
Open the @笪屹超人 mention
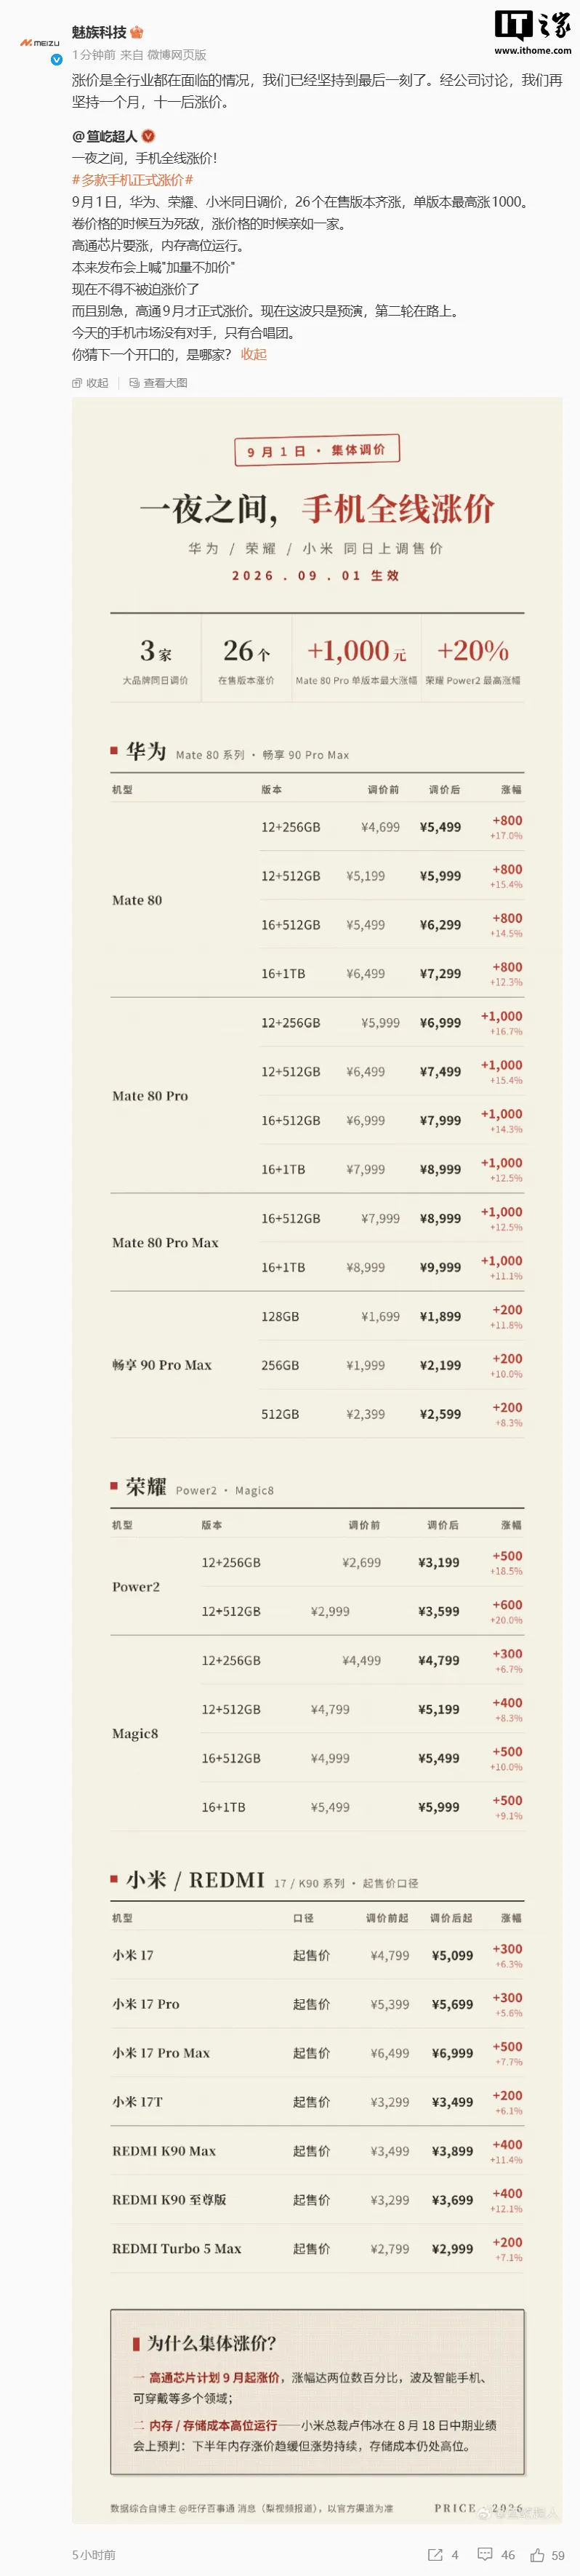click(x=105, y=136)
